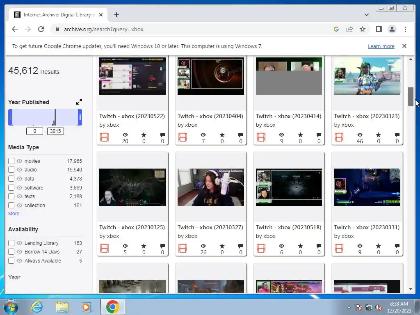Image resolution: width=420 pixels, height=315 pixels.
Task: Open Windows Media Player from taskbar
Action: (87, 307)
